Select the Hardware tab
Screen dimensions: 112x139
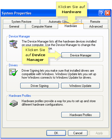71,26
